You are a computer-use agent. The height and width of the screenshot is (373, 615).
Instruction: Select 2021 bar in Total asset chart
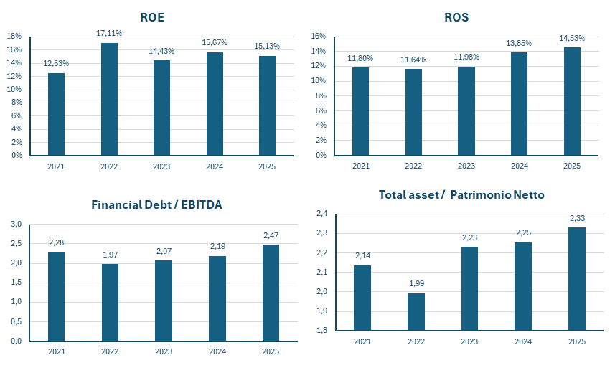coord(362,298)
